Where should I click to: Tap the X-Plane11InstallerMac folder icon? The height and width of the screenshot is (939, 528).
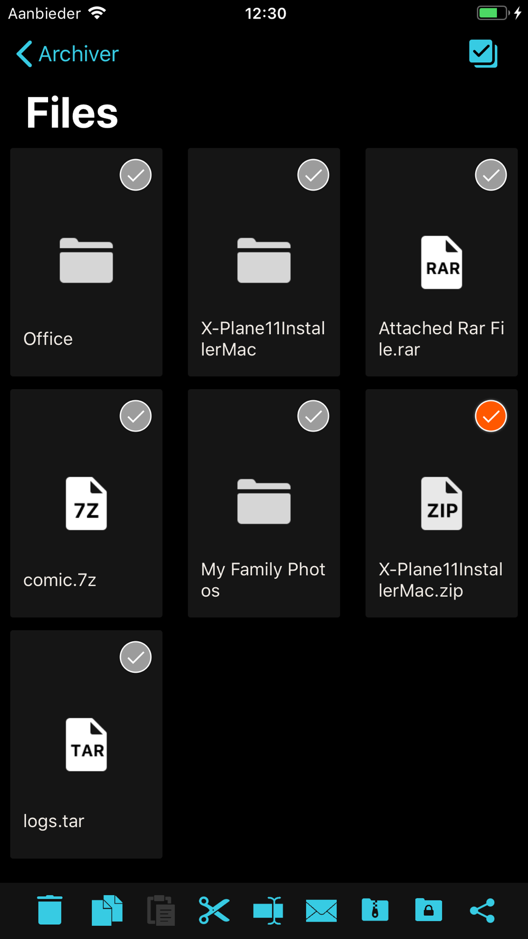pos(264,260)
